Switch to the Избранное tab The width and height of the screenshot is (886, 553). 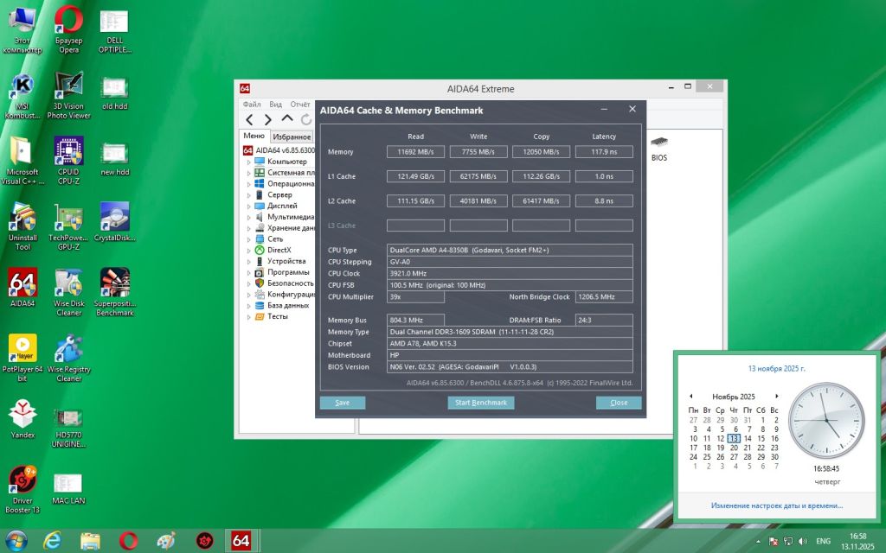point(292,137)
